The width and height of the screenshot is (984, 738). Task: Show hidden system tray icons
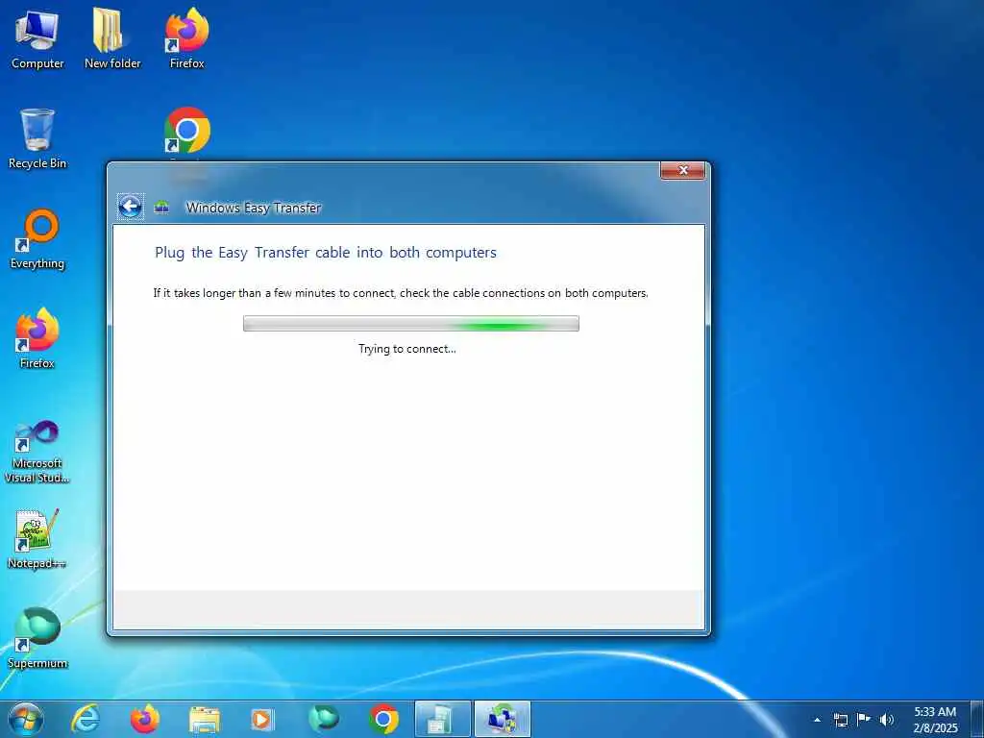tap(817, 720)
